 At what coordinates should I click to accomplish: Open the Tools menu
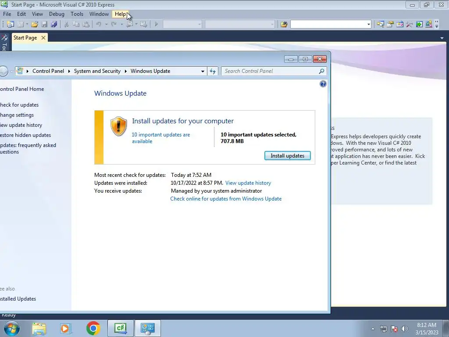tap(77, 14)
